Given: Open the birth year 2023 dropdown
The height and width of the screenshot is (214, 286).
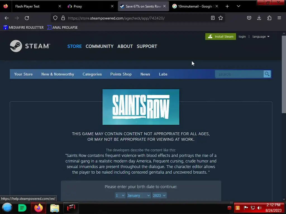Looking at the screenshot, I should pos(159,195).
